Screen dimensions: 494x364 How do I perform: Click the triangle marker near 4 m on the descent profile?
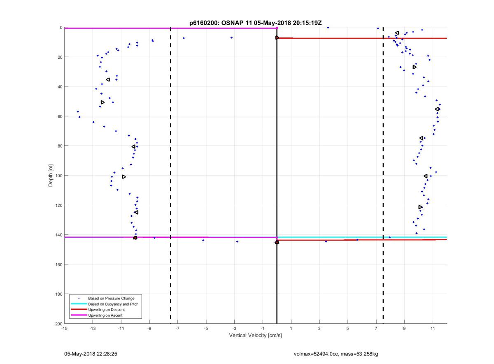coord(397,33)
